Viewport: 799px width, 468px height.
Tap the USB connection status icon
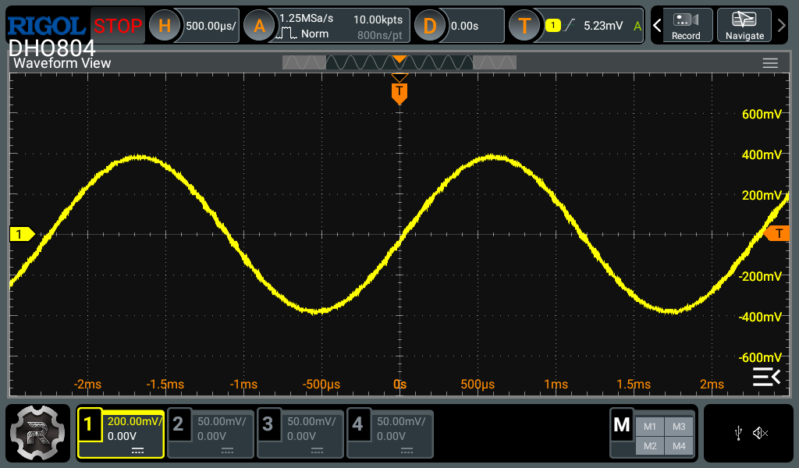pos(738,434)
